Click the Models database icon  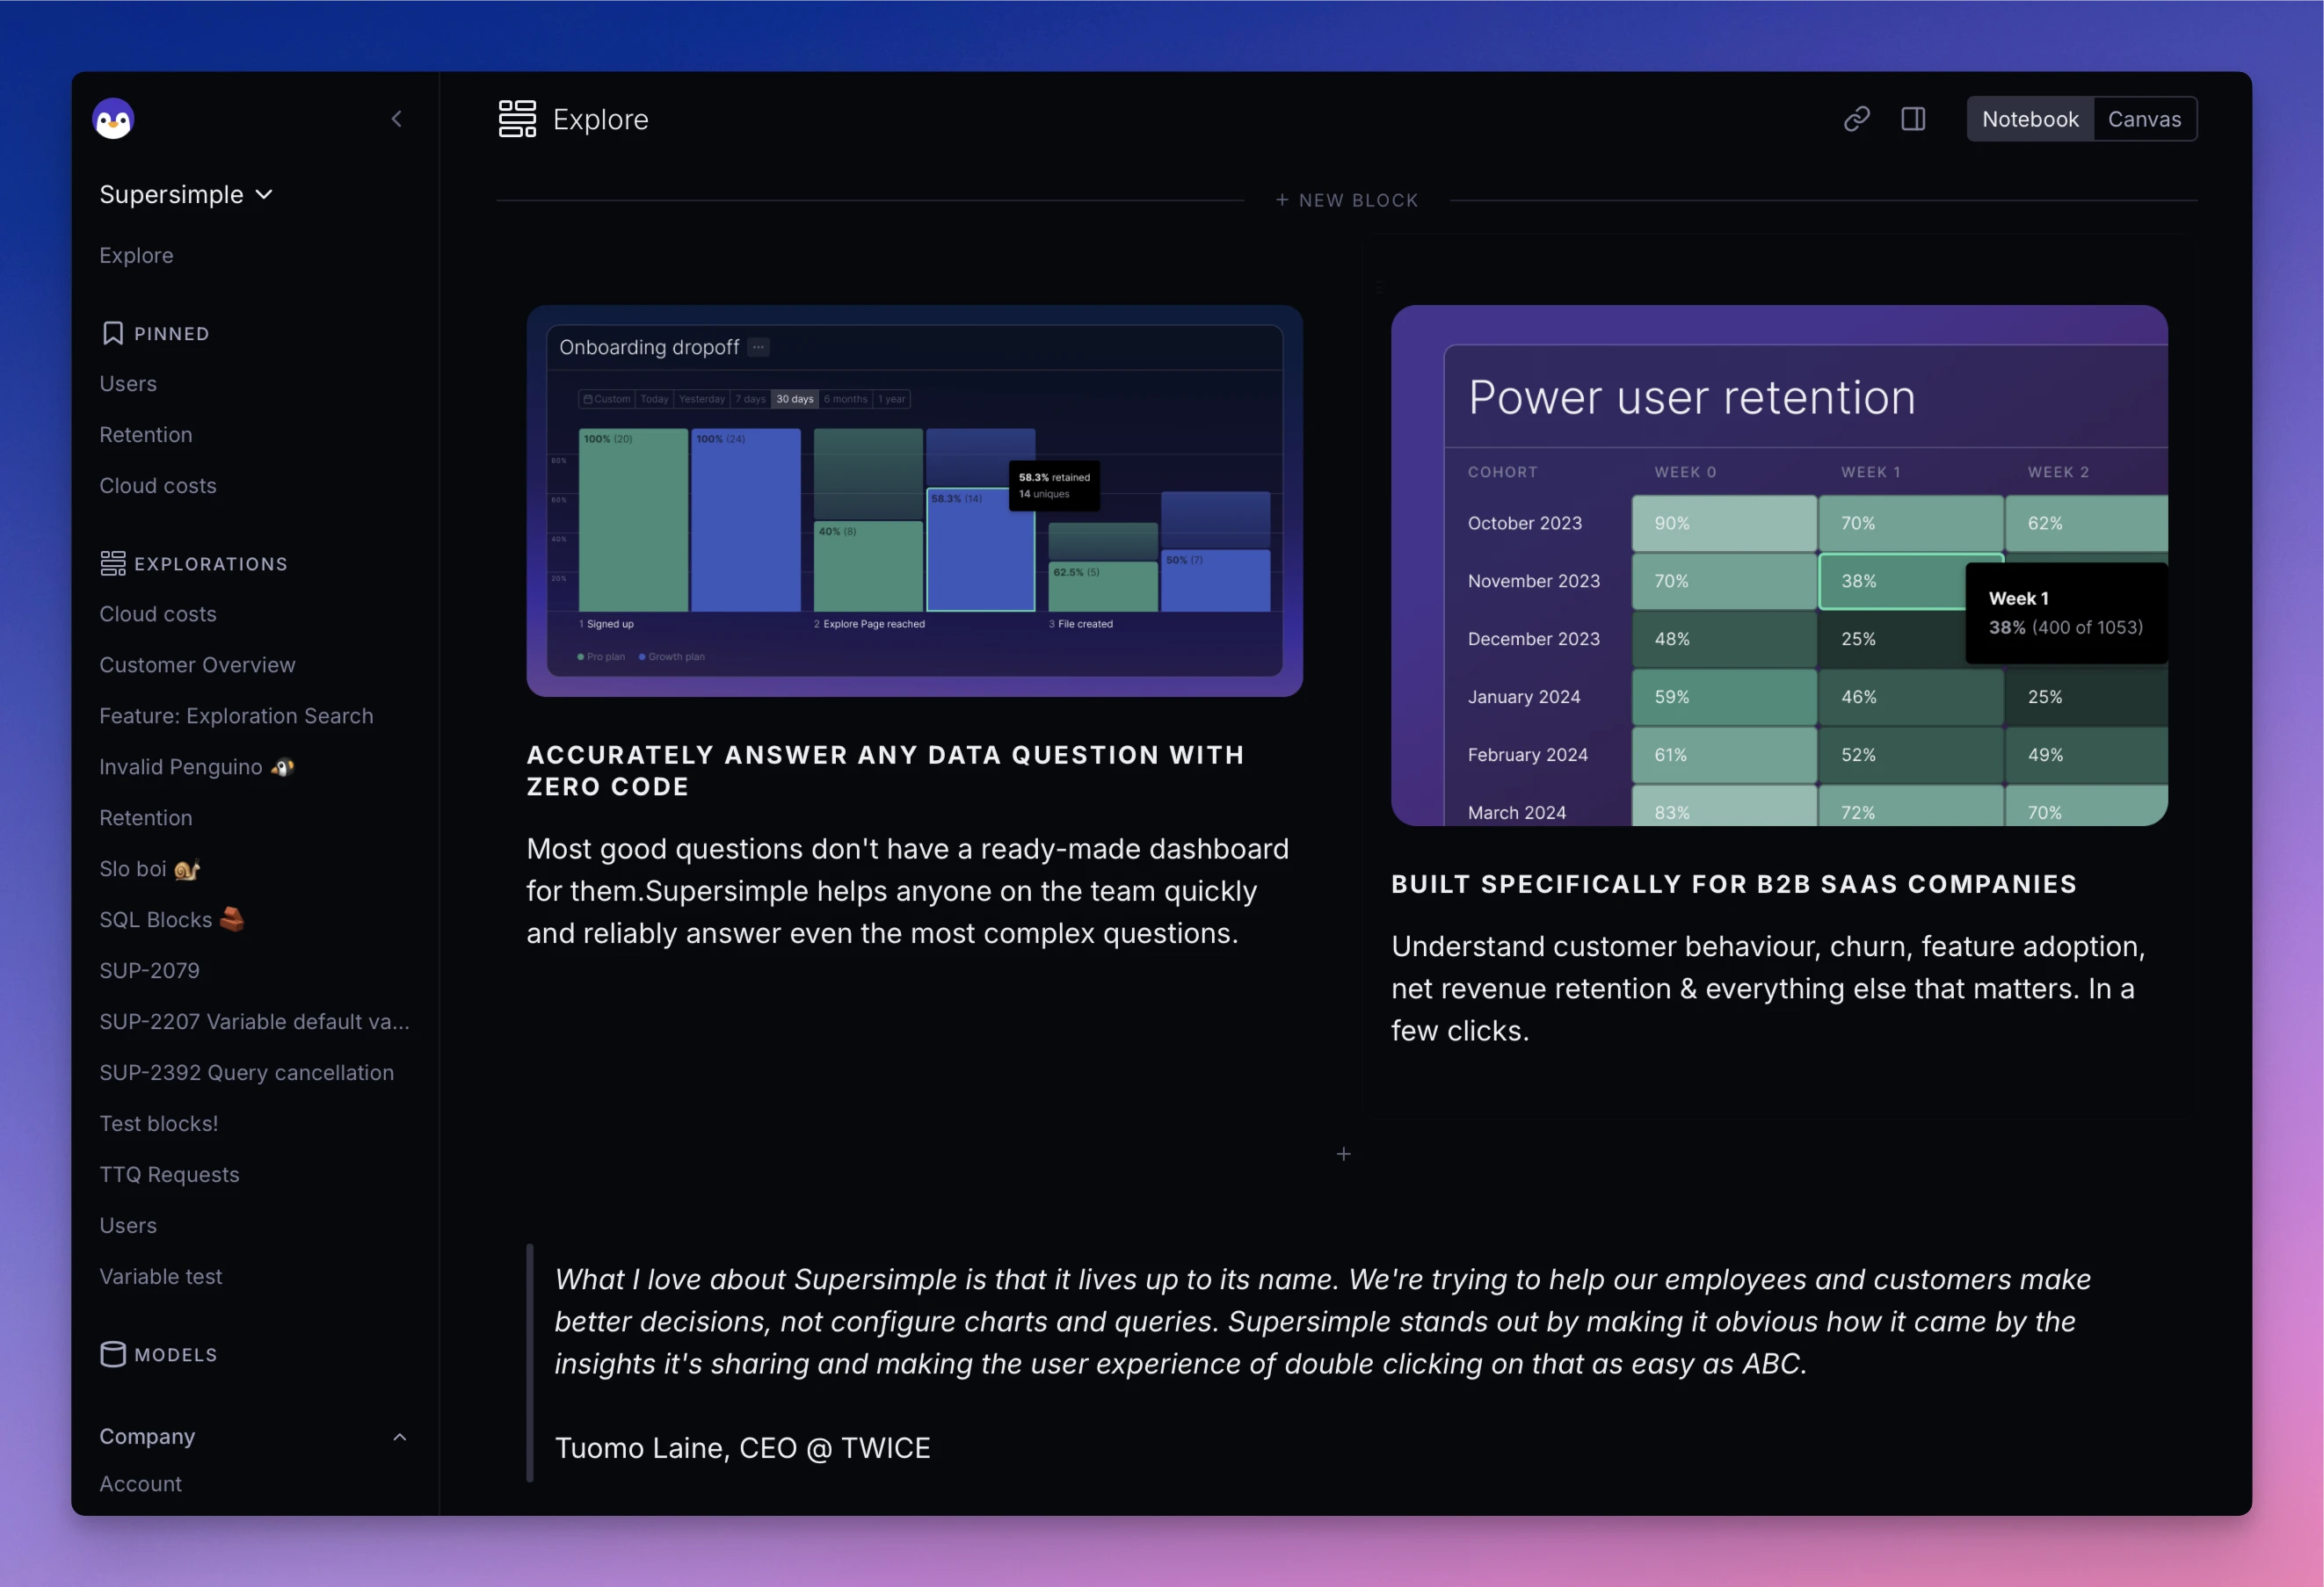pyautogui.click(x=113, y=1354)
